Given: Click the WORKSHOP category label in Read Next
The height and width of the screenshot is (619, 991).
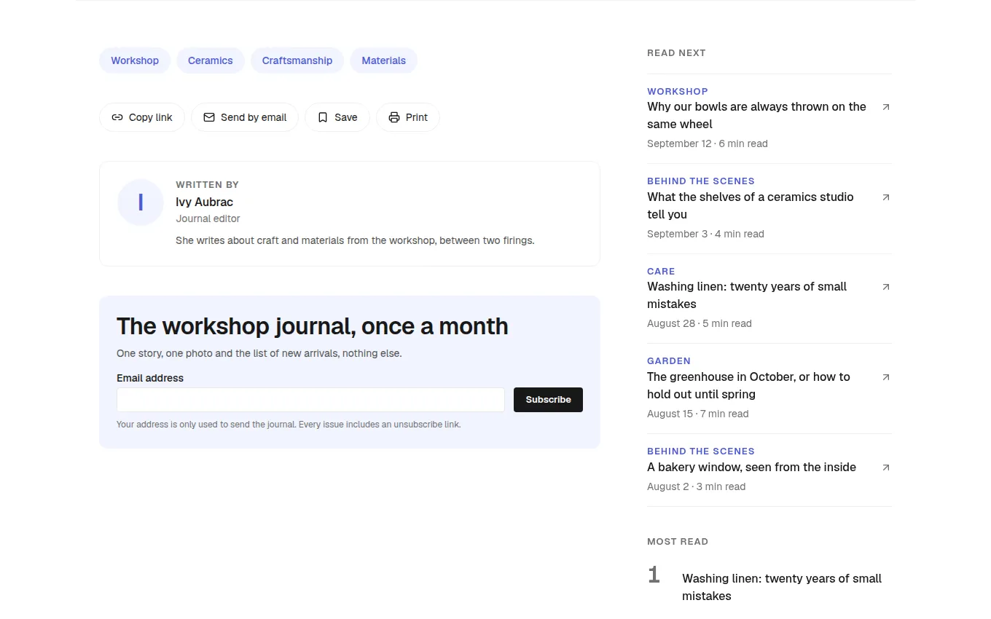Looking at the screenshot, I should 678,91.
